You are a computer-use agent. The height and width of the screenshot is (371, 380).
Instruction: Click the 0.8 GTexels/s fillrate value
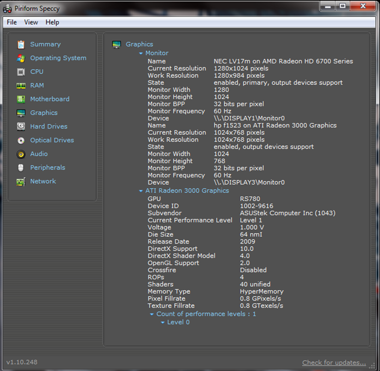click(x=262, y=306)
